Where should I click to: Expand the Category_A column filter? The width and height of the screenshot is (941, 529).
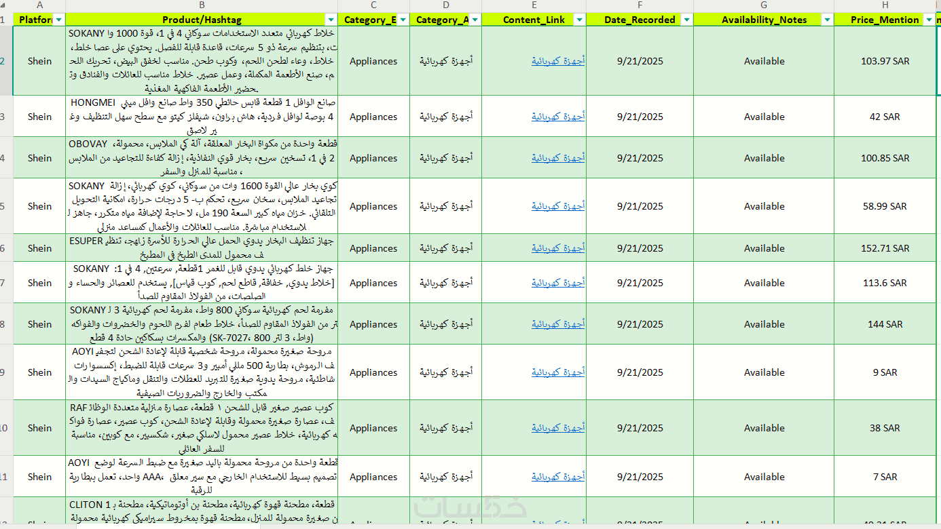(475, 20)
